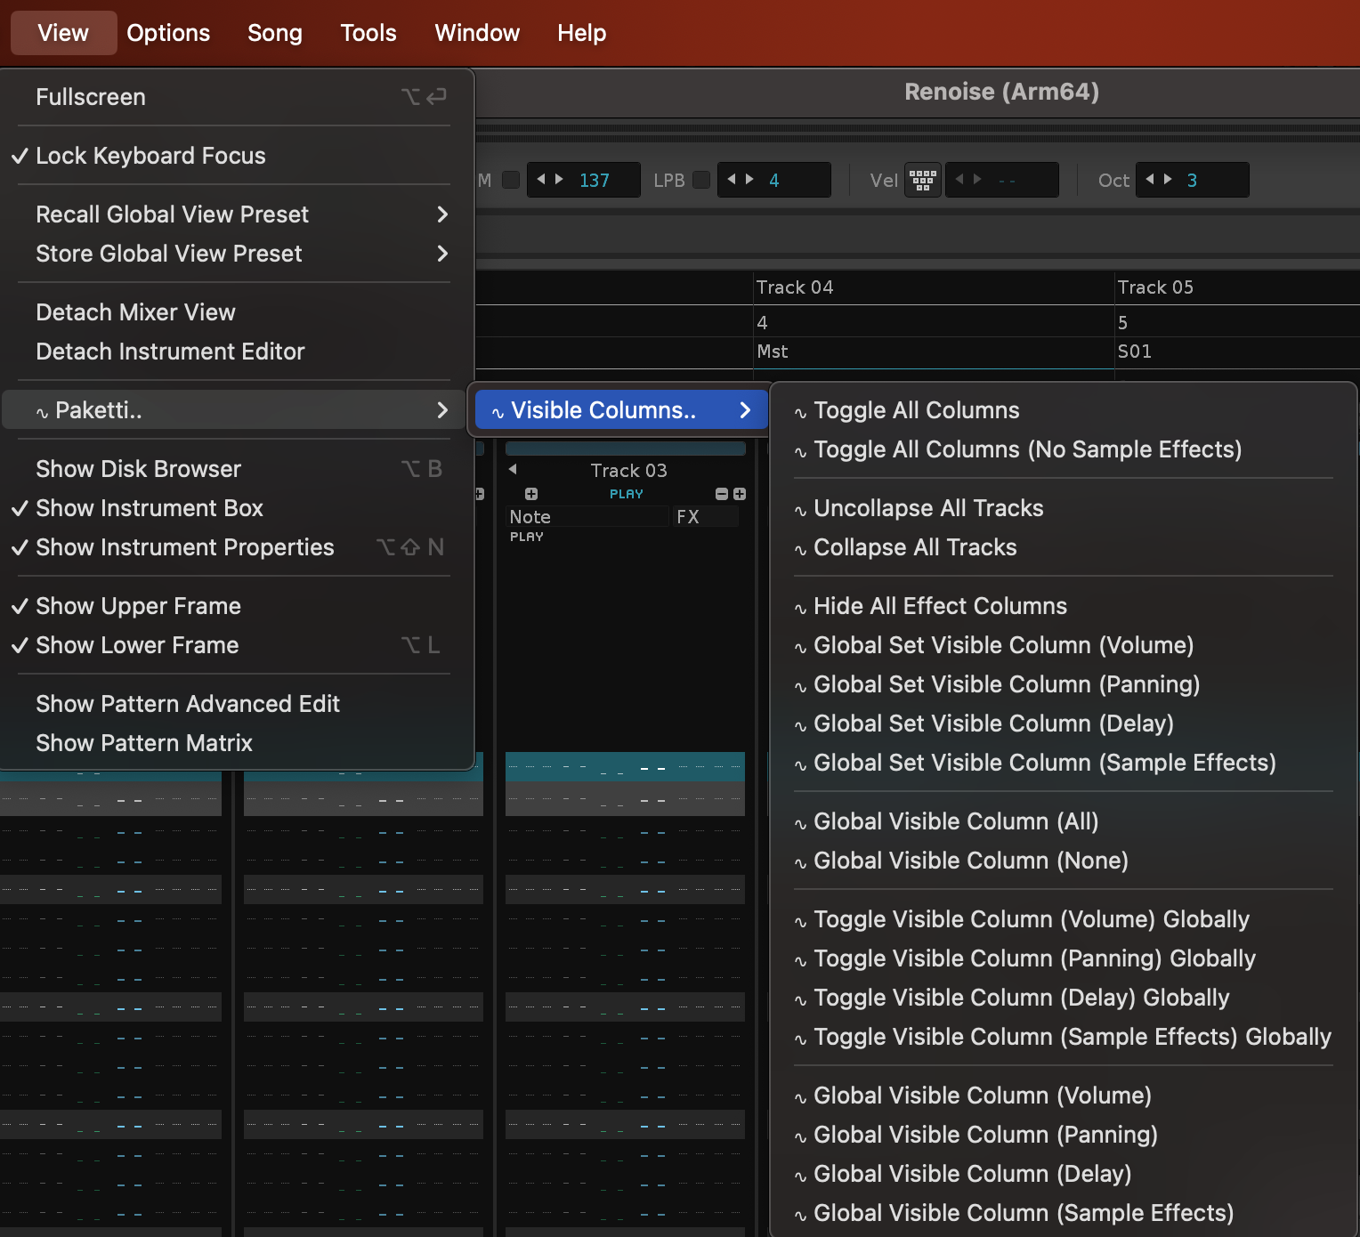Add note column with Track 03 left plus
This screenshot has width=1360, height=1237.
pyautogui.click(x=531, y=494)
